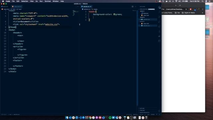Click the Wi-Fi icon in menu bar
213x120 pixels.
pos(176,1)
